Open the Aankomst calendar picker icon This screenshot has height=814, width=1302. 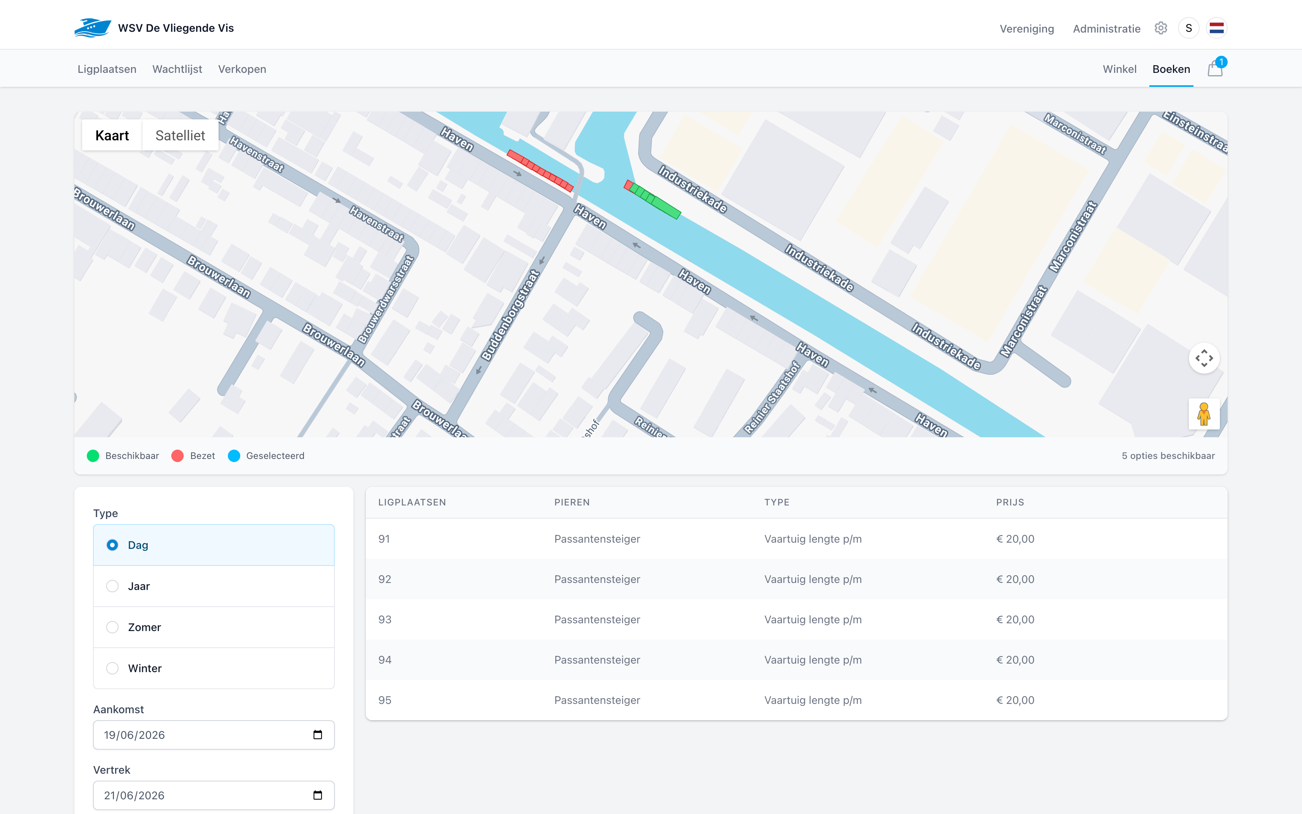(x=317, y=735)
